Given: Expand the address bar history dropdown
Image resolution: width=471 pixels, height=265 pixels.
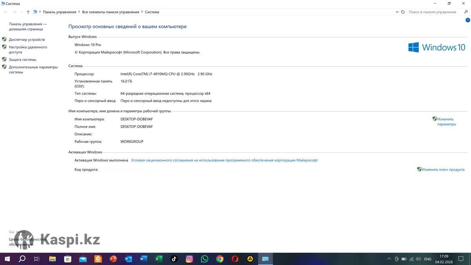Looking at the screenshot, I should point(397,12).
